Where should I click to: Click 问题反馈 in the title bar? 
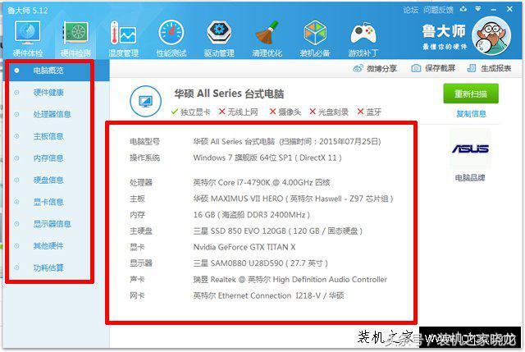tap(439, 10)
